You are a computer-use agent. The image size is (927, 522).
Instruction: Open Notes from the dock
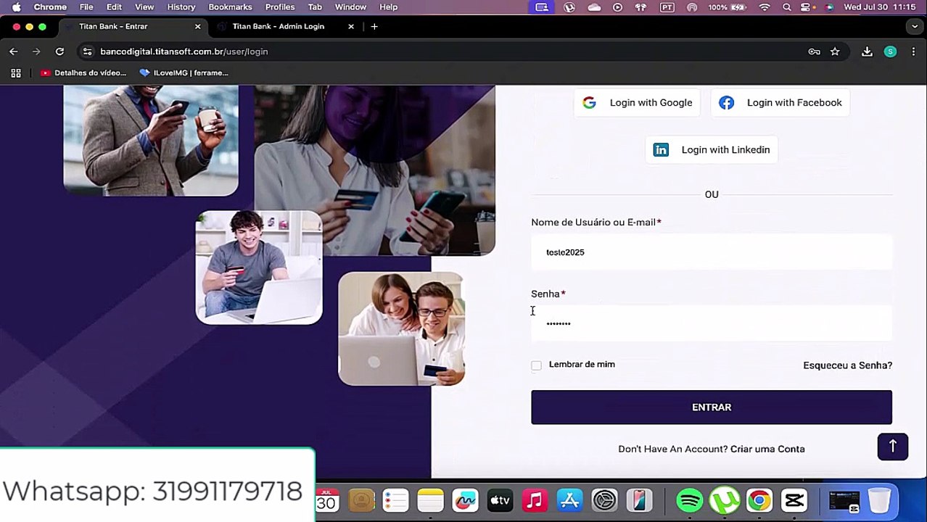pyautogui.click(x=430, y=500)
